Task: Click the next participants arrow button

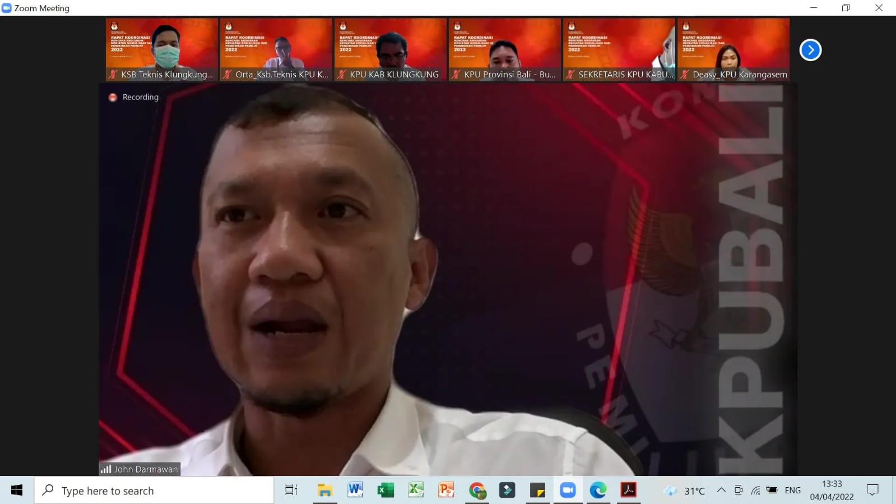Action: [810, 50]
